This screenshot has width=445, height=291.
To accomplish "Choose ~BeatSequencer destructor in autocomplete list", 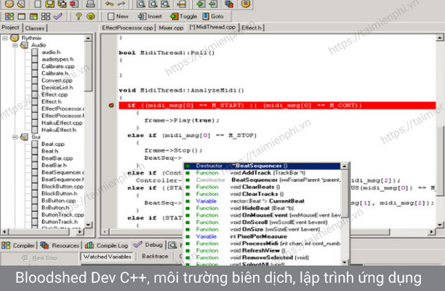I will [x=262, y=166].
